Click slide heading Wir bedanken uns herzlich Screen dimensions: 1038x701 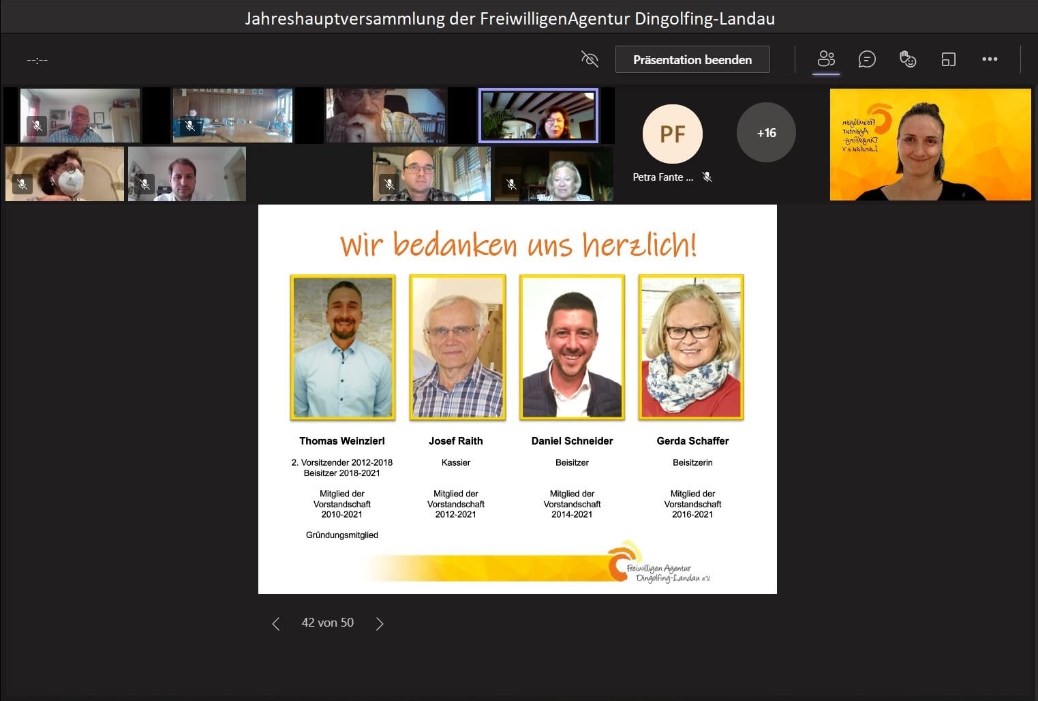[519, 245]
